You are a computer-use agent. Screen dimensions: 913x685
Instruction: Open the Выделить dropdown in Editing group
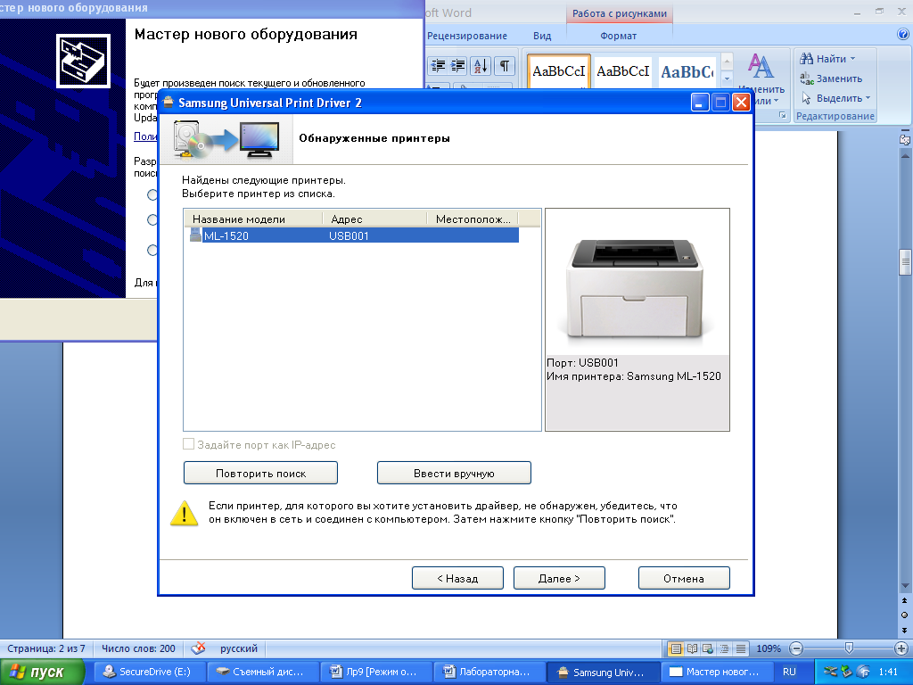[x=868, y=98]
